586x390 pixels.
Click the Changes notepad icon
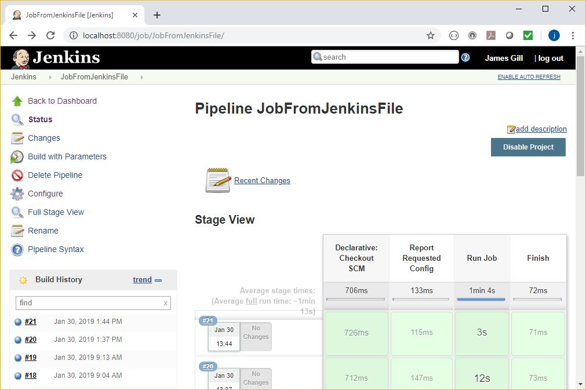point(17,138)
